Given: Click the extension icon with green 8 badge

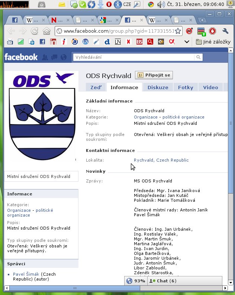Looking at the screenshot, I should [201, 32].
